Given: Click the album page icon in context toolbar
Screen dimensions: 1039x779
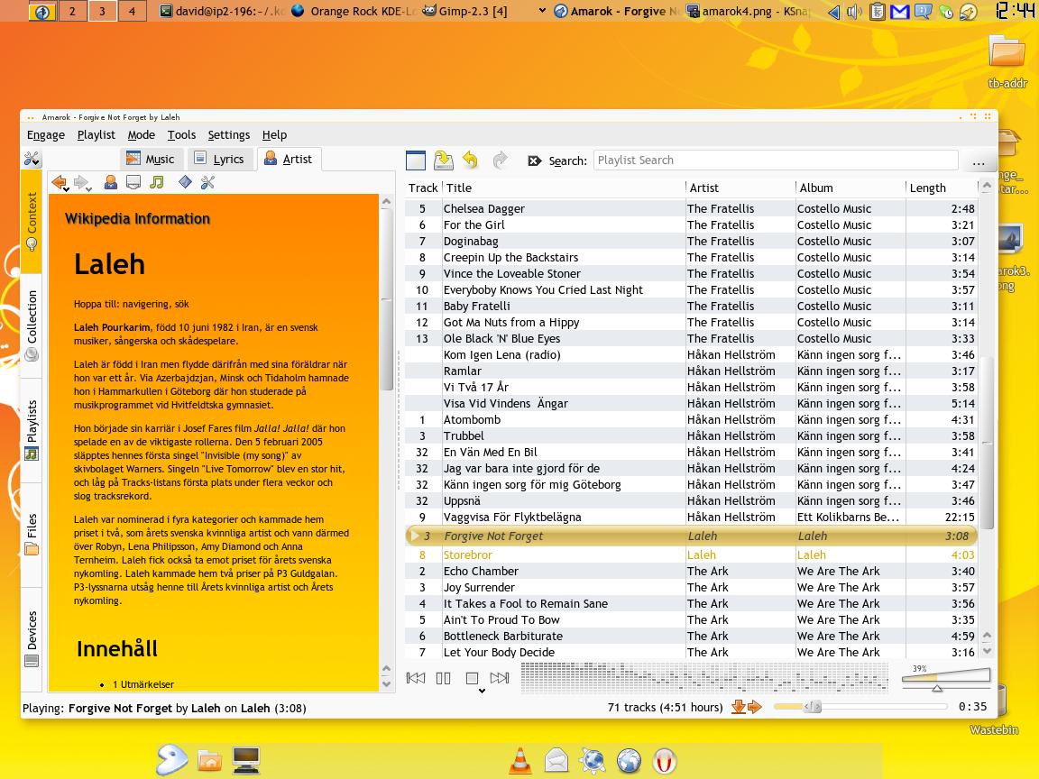Looking at the screenshot, I should point(133,182).
